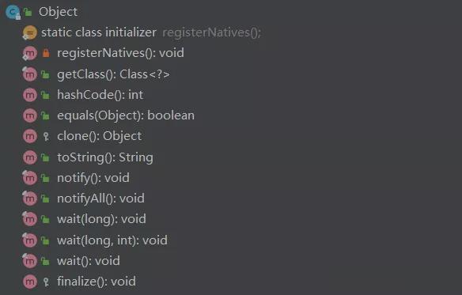Select notifyAll(): void method
Image resolution: width=462 pixels, height=295 pixels.
point(100,199)
